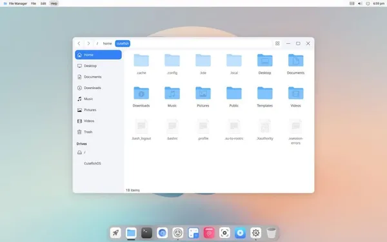Go forward with the right chevron arrow
The width and height of the screenshot is (387, 242).
88,43
